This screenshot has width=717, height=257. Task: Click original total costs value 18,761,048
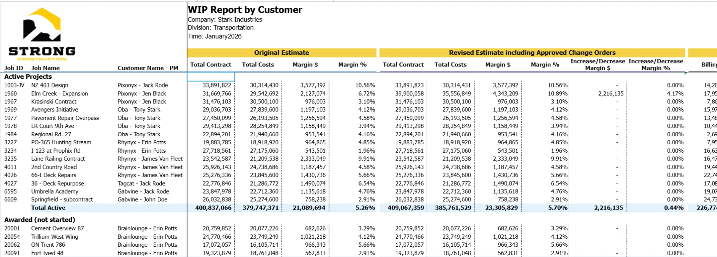click(x=264, y=253)
